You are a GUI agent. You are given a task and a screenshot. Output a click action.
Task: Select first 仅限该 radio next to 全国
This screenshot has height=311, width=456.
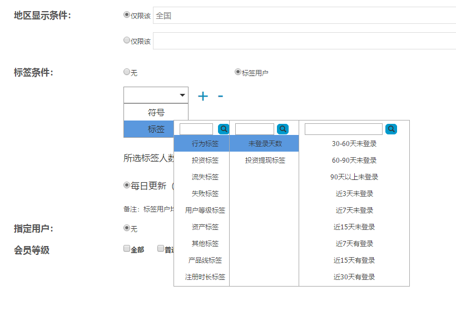(x=126, y=14)
